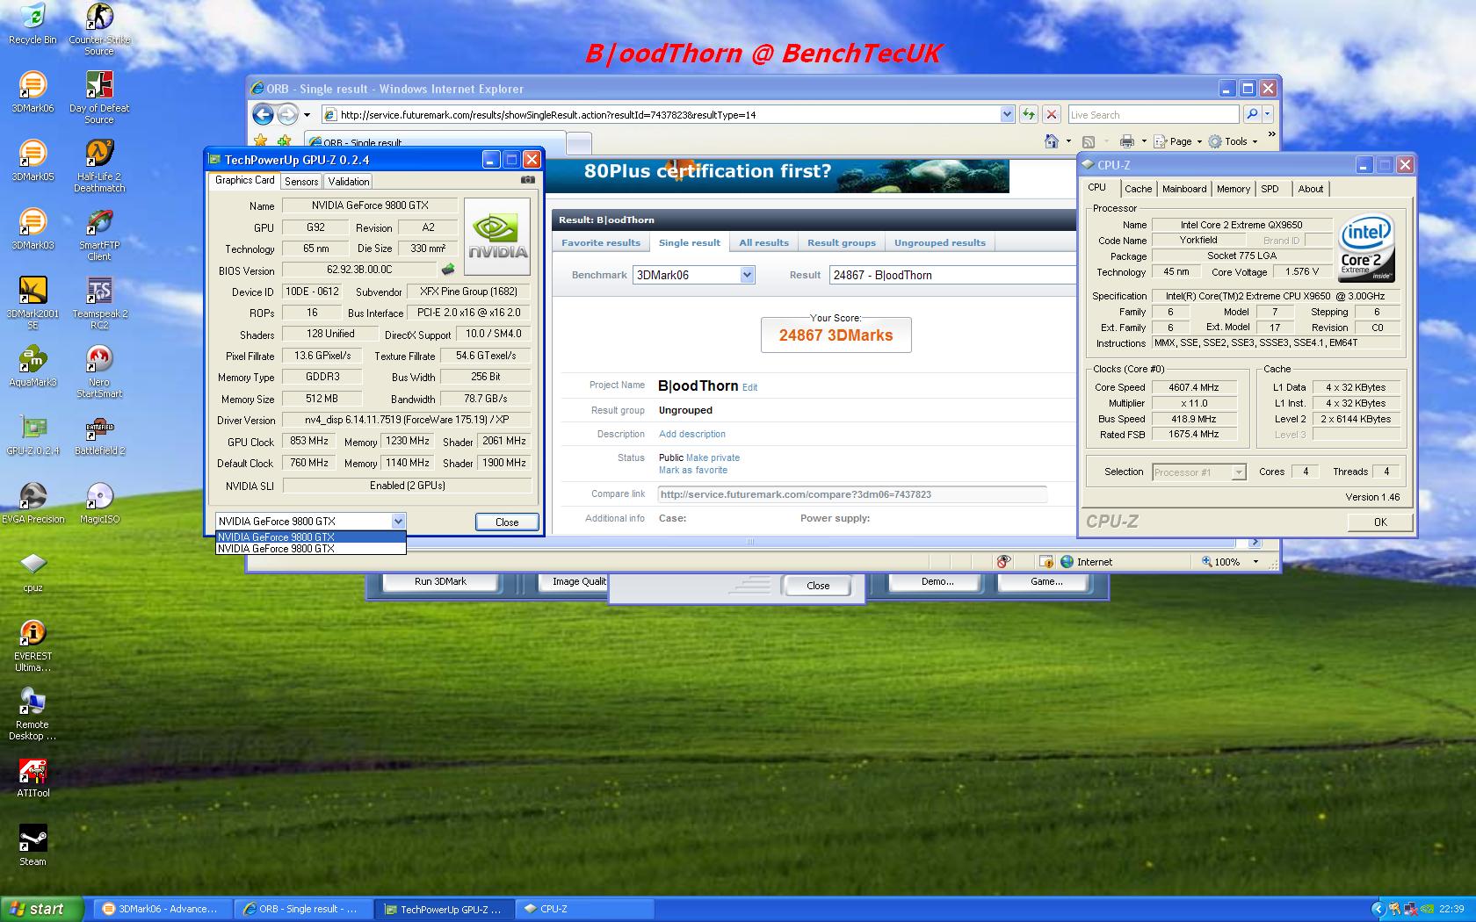
Task: Click the Internet Explorer stop icon
Action: coord(1051,114)
